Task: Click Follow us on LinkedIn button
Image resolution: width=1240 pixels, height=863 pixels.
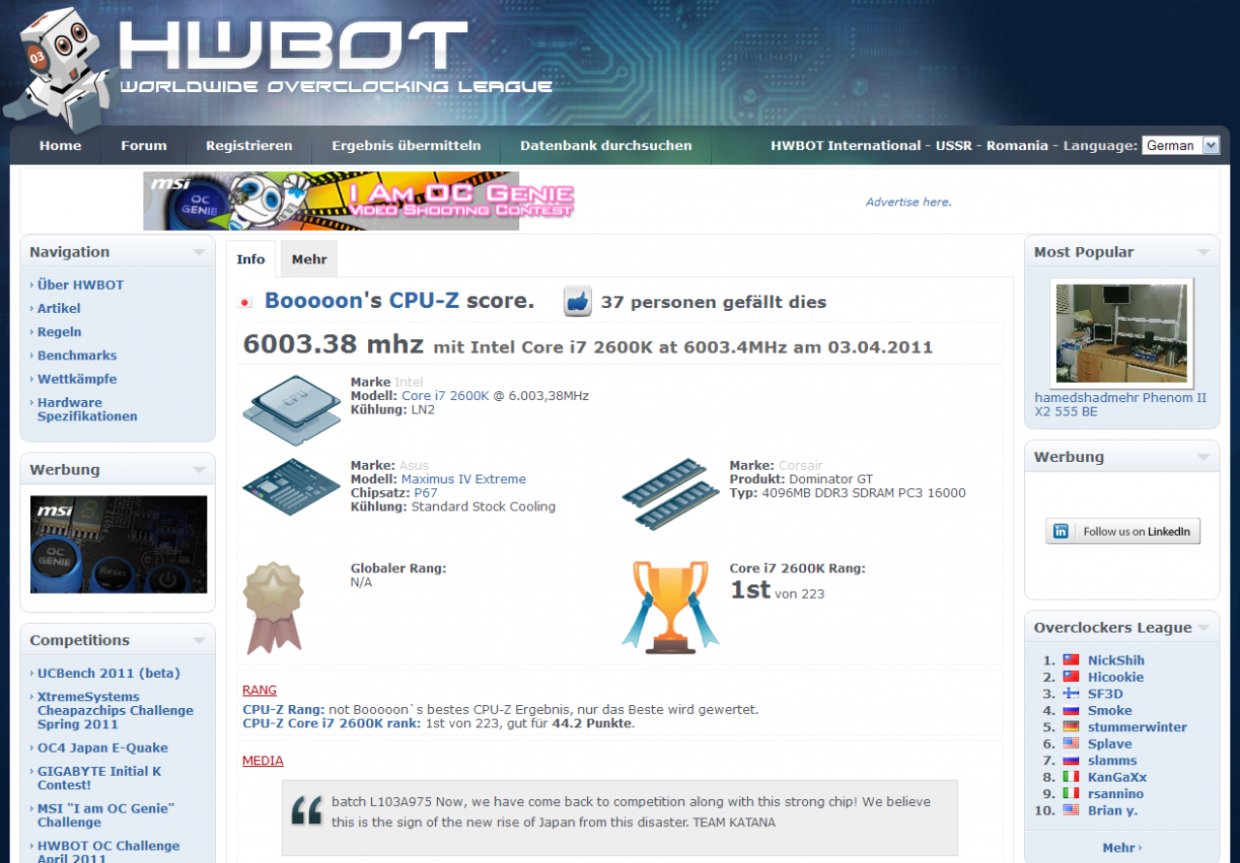Action: click(1123, 531)
